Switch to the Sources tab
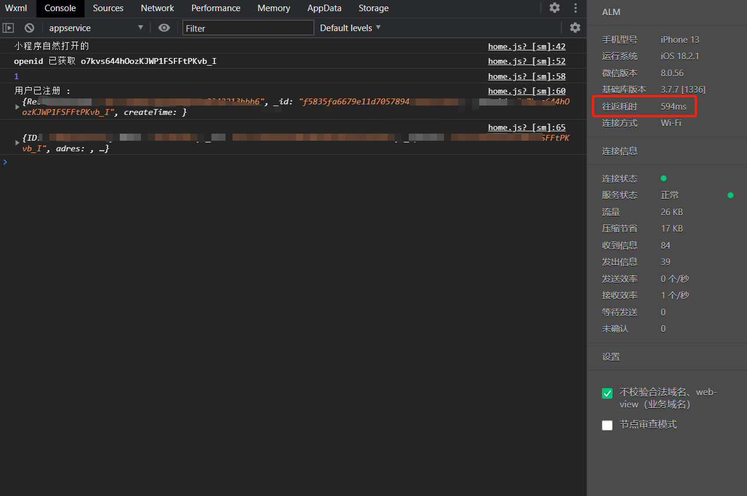Screen dimensions: 747x496 click(x=108, y=8)
